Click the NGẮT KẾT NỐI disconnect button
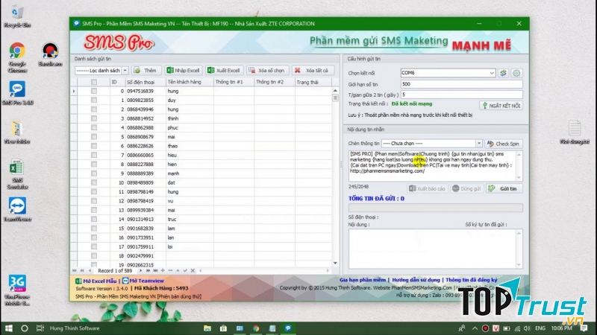 pyautogui.click(x=501, y=106)
